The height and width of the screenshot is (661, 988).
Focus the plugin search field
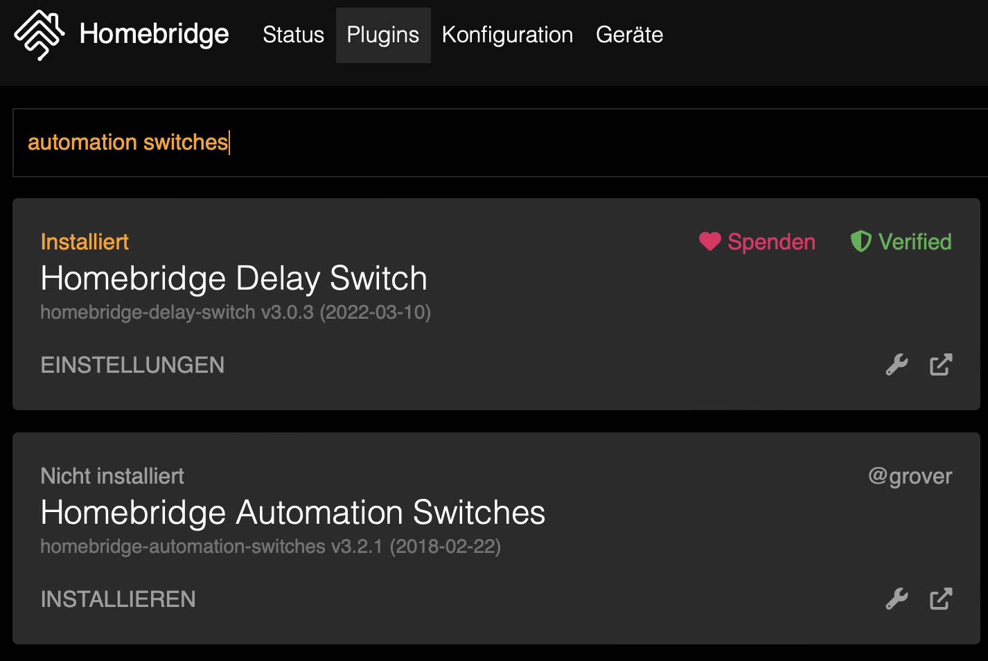(x=499, y=143)
